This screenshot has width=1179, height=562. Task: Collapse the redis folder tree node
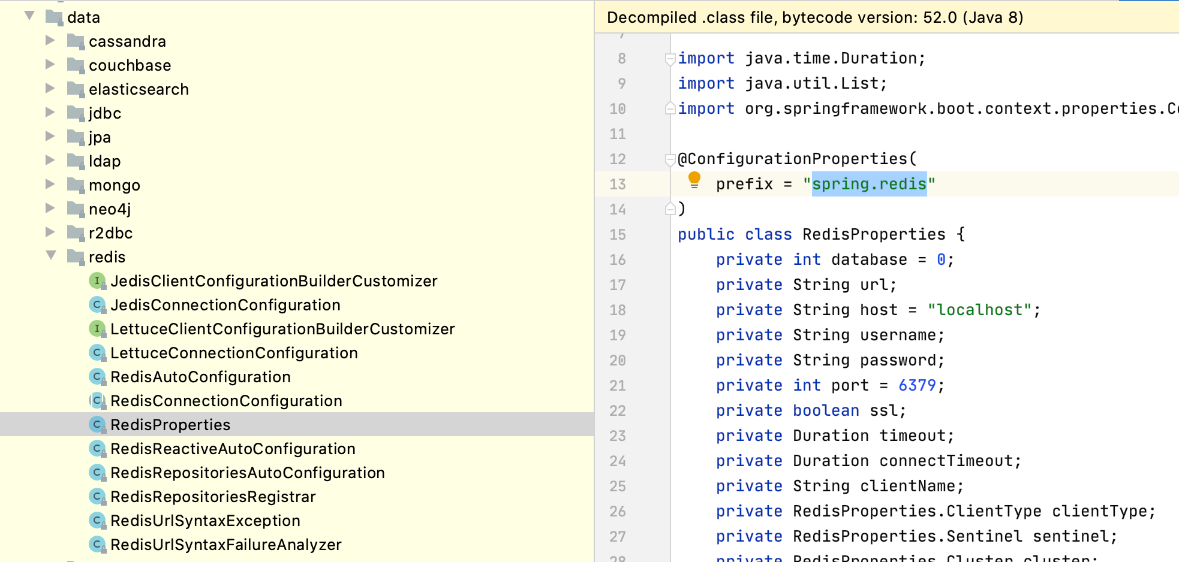(51, 256)
